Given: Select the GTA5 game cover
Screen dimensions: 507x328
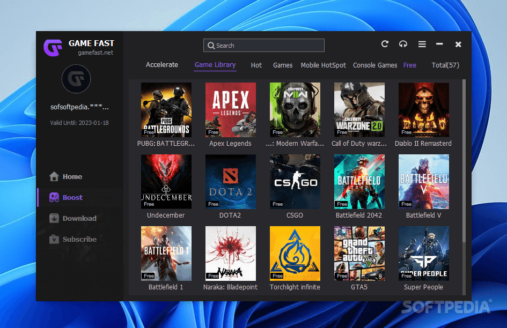Looking at the screenshot, I should pyautogui.click(x=359, y=254).
